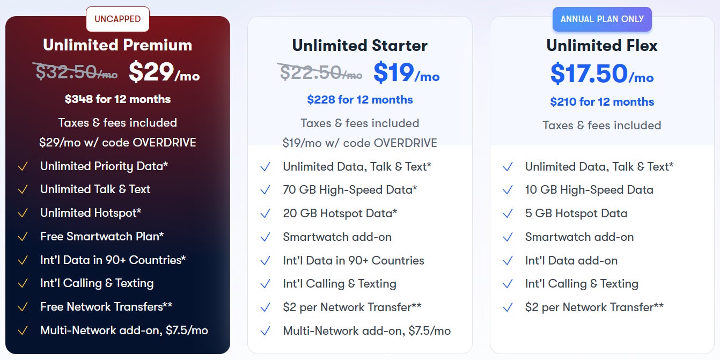This screenshot has height=360, width=720.
Task: Click checkmark next to 70 GB High-Speed Data
Action: tap(265, 190)
